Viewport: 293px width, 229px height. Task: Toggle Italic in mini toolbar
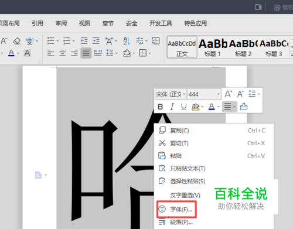(172, 107)
